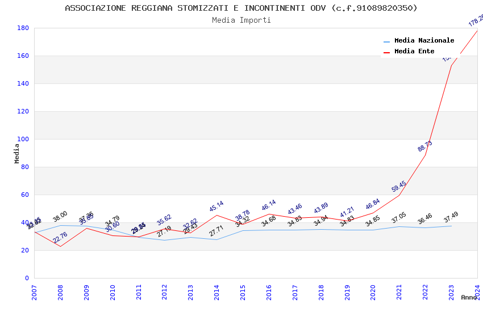Select the Media Ente legend label
The width and height of the screenshot is (483, 312).
tap(414, 51)
